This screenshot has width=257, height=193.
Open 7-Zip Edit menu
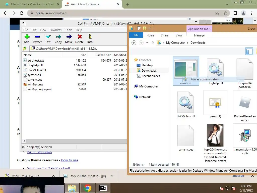pos(34,30)
